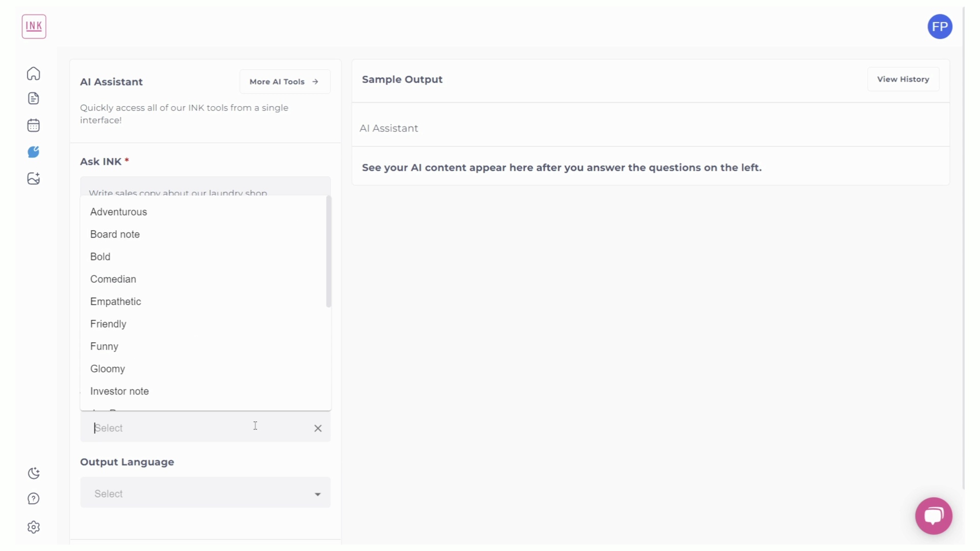Open the settings gear icon

pos(33,527)
